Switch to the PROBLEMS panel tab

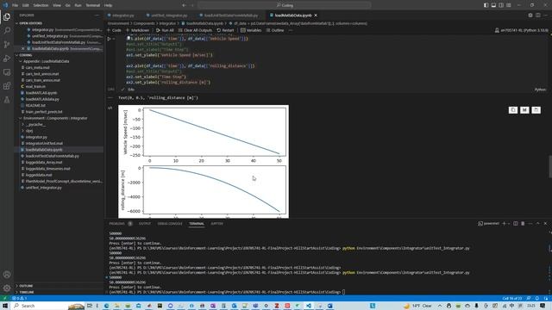(117, 224)
